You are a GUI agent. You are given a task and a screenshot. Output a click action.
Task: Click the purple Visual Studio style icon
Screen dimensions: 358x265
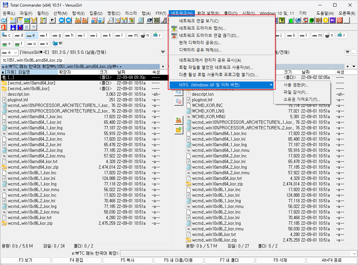click(333, 20)
